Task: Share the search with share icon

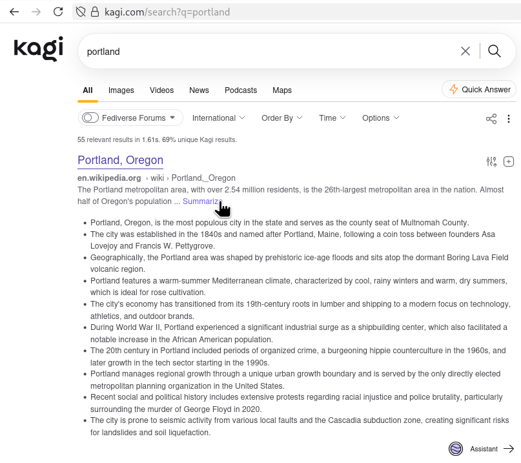Action: point(491,119)
